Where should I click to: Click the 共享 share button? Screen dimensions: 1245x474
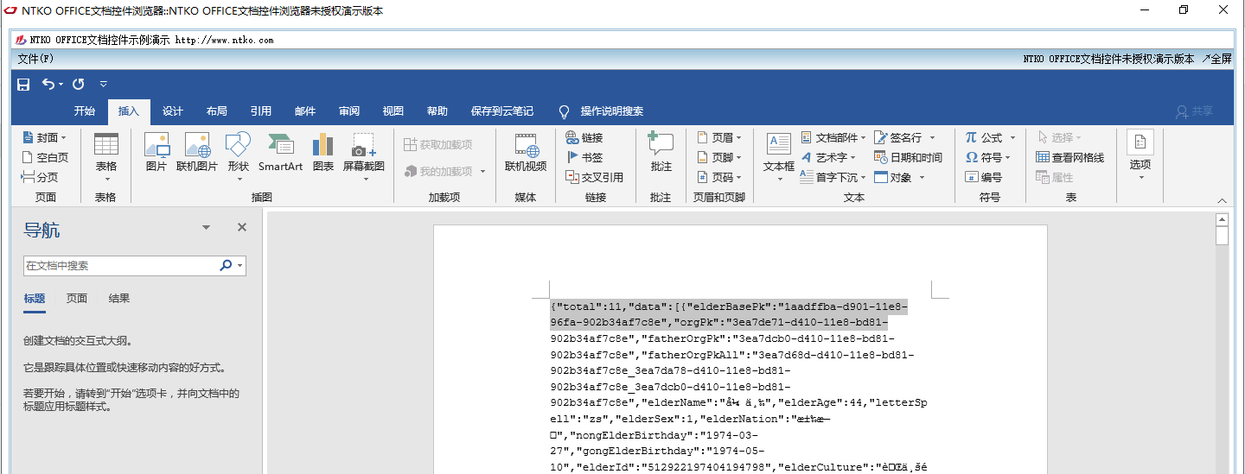point(1195,111)
